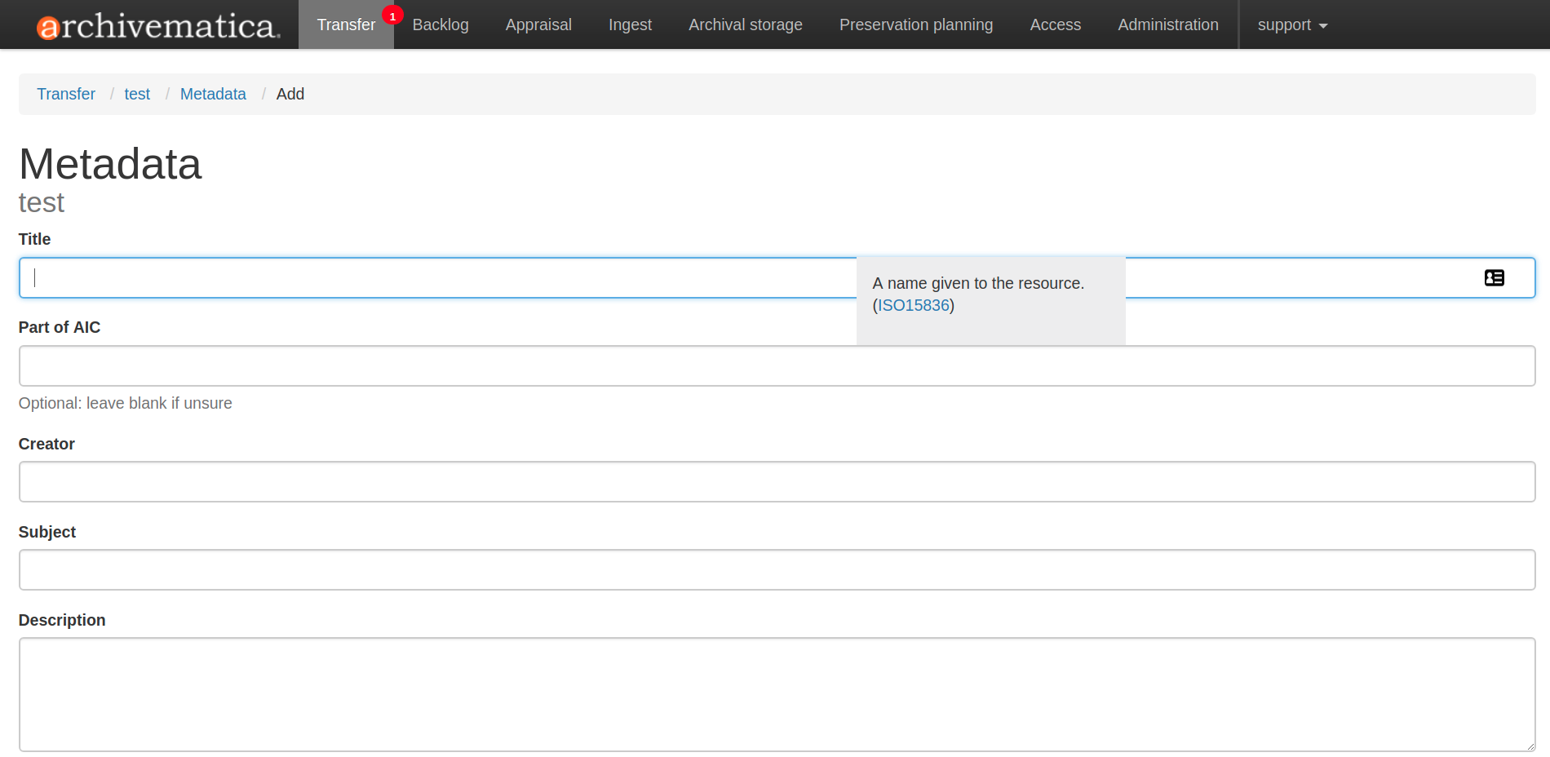This screenshot has width=1550, height=757.
Task: Click the Archivematica logo
Action: point(155,24)
